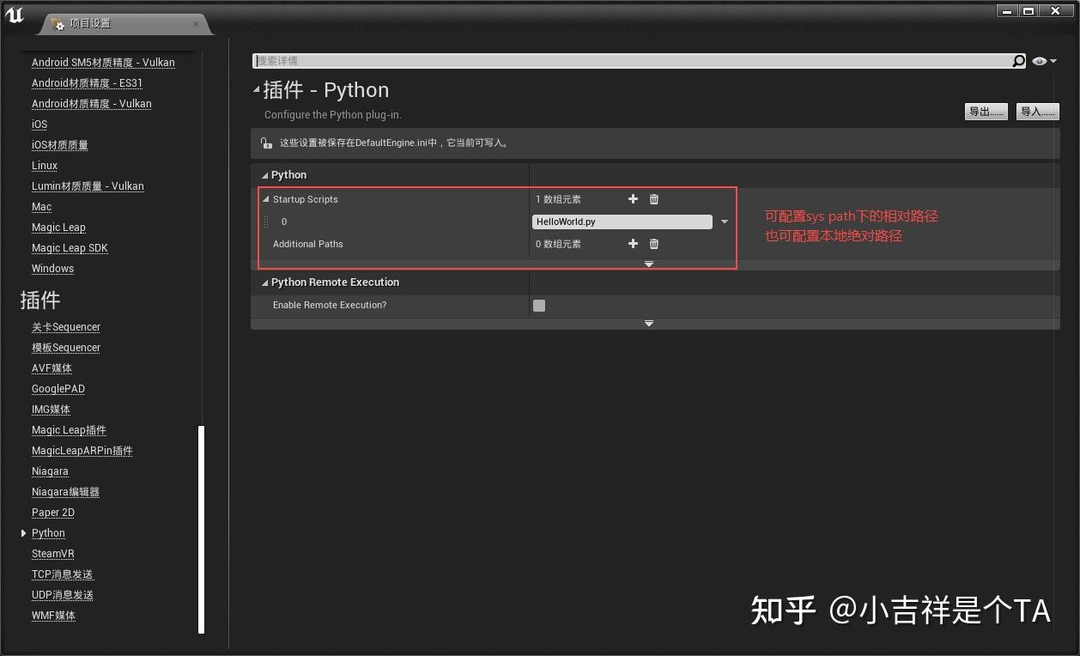1080x656 pixels.
Task: Click the eye visibility settings icon
Action: [1040, 60]
